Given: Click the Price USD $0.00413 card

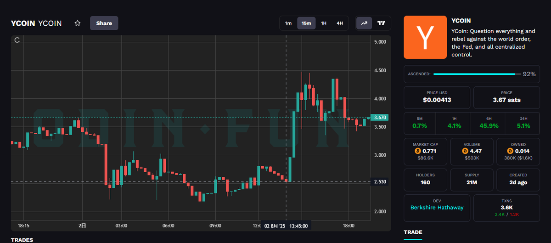Looking at the screenshot, I should [437, 97].
